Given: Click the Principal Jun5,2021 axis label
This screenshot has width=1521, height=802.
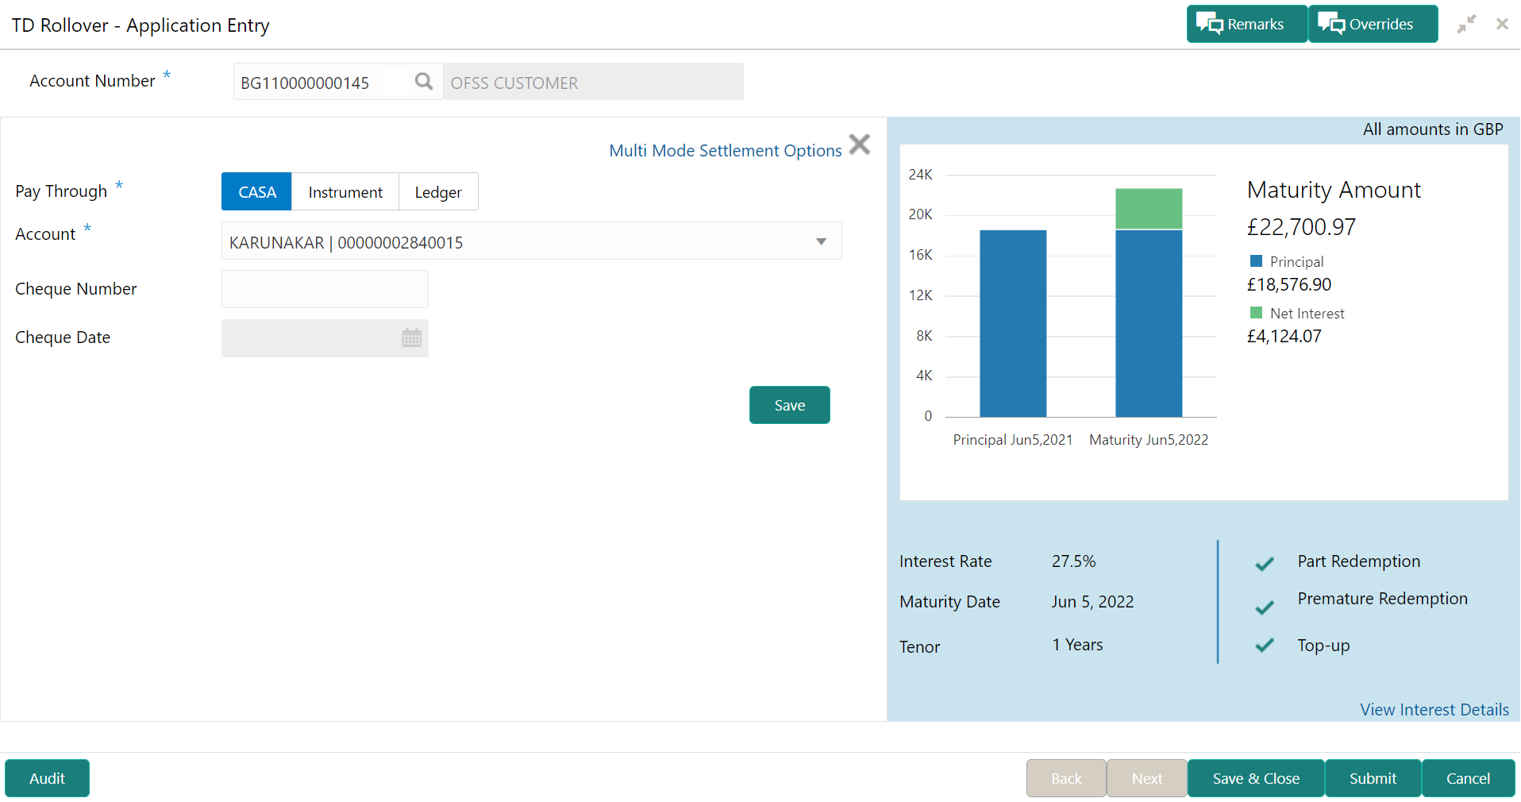Looking at the screenshot, I should [1013, 440].
